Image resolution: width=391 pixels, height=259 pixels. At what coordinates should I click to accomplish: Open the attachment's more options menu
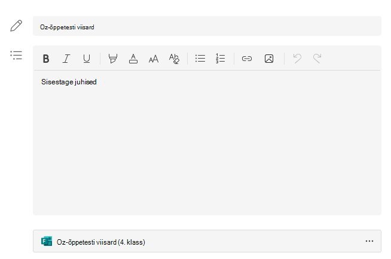click(x=369, y=241)
